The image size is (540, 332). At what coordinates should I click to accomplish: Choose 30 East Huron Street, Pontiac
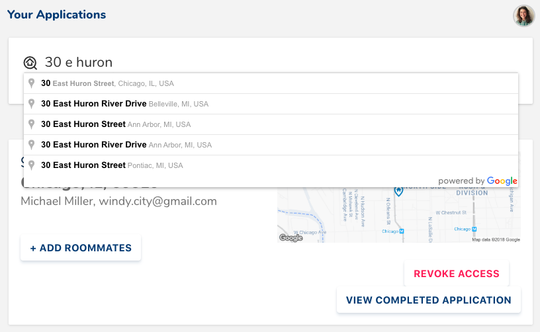(x=112, y=165)
